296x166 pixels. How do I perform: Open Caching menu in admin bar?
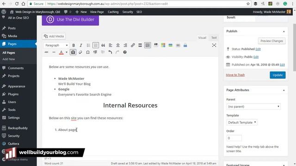(113, 12)
